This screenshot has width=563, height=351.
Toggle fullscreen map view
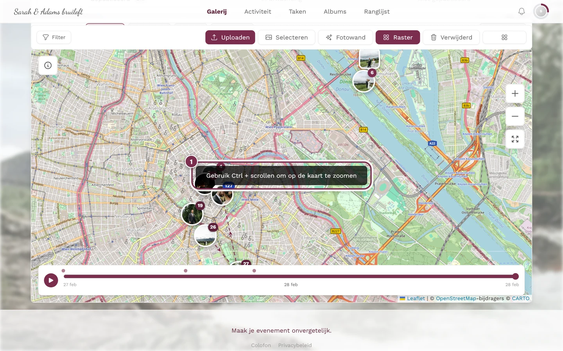(515, 139)
